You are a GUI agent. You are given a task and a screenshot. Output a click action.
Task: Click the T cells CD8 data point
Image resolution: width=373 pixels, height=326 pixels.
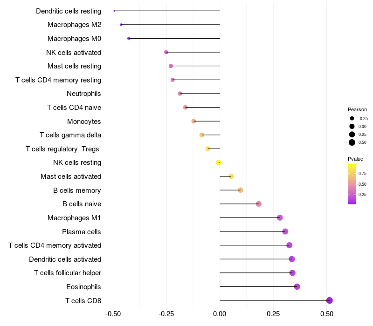329,300
